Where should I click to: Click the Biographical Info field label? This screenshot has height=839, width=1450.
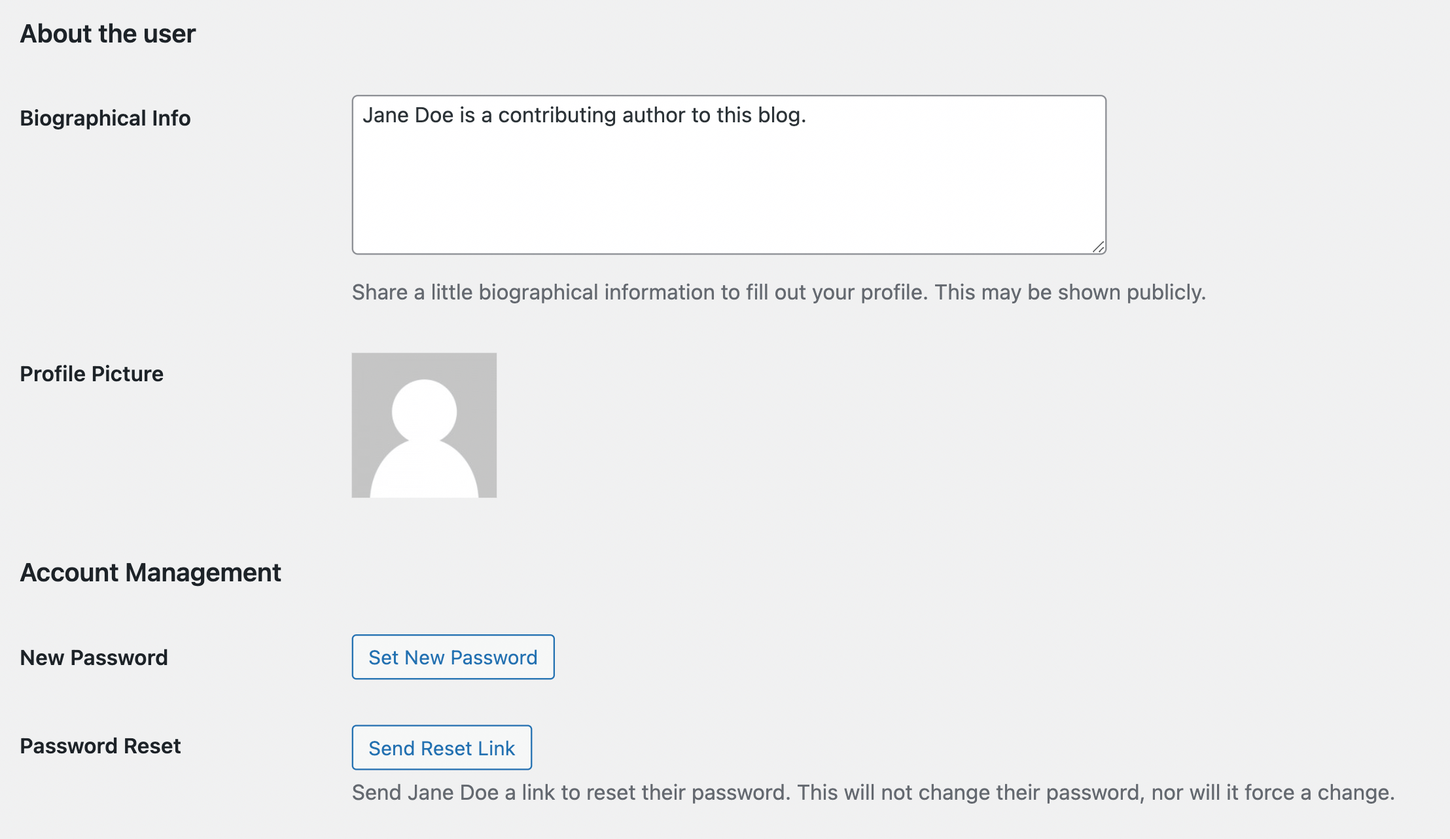click(105, 118)
